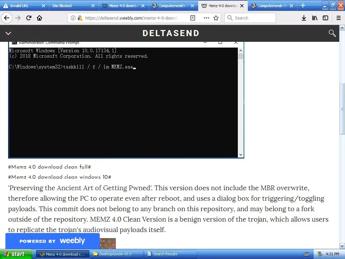
Task: Toggle the sidebar view icon
Action: tap(325, 18)
